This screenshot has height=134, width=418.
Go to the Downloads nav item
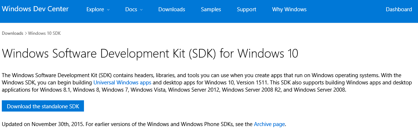coord(172,9)
